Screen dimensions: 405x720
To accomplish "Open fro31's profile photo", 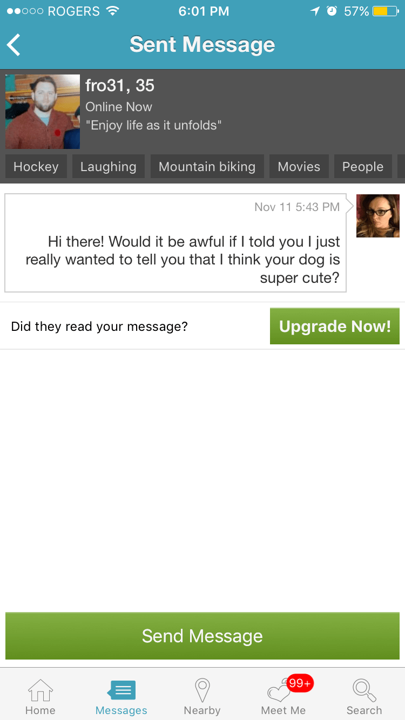I will (43, 112).
